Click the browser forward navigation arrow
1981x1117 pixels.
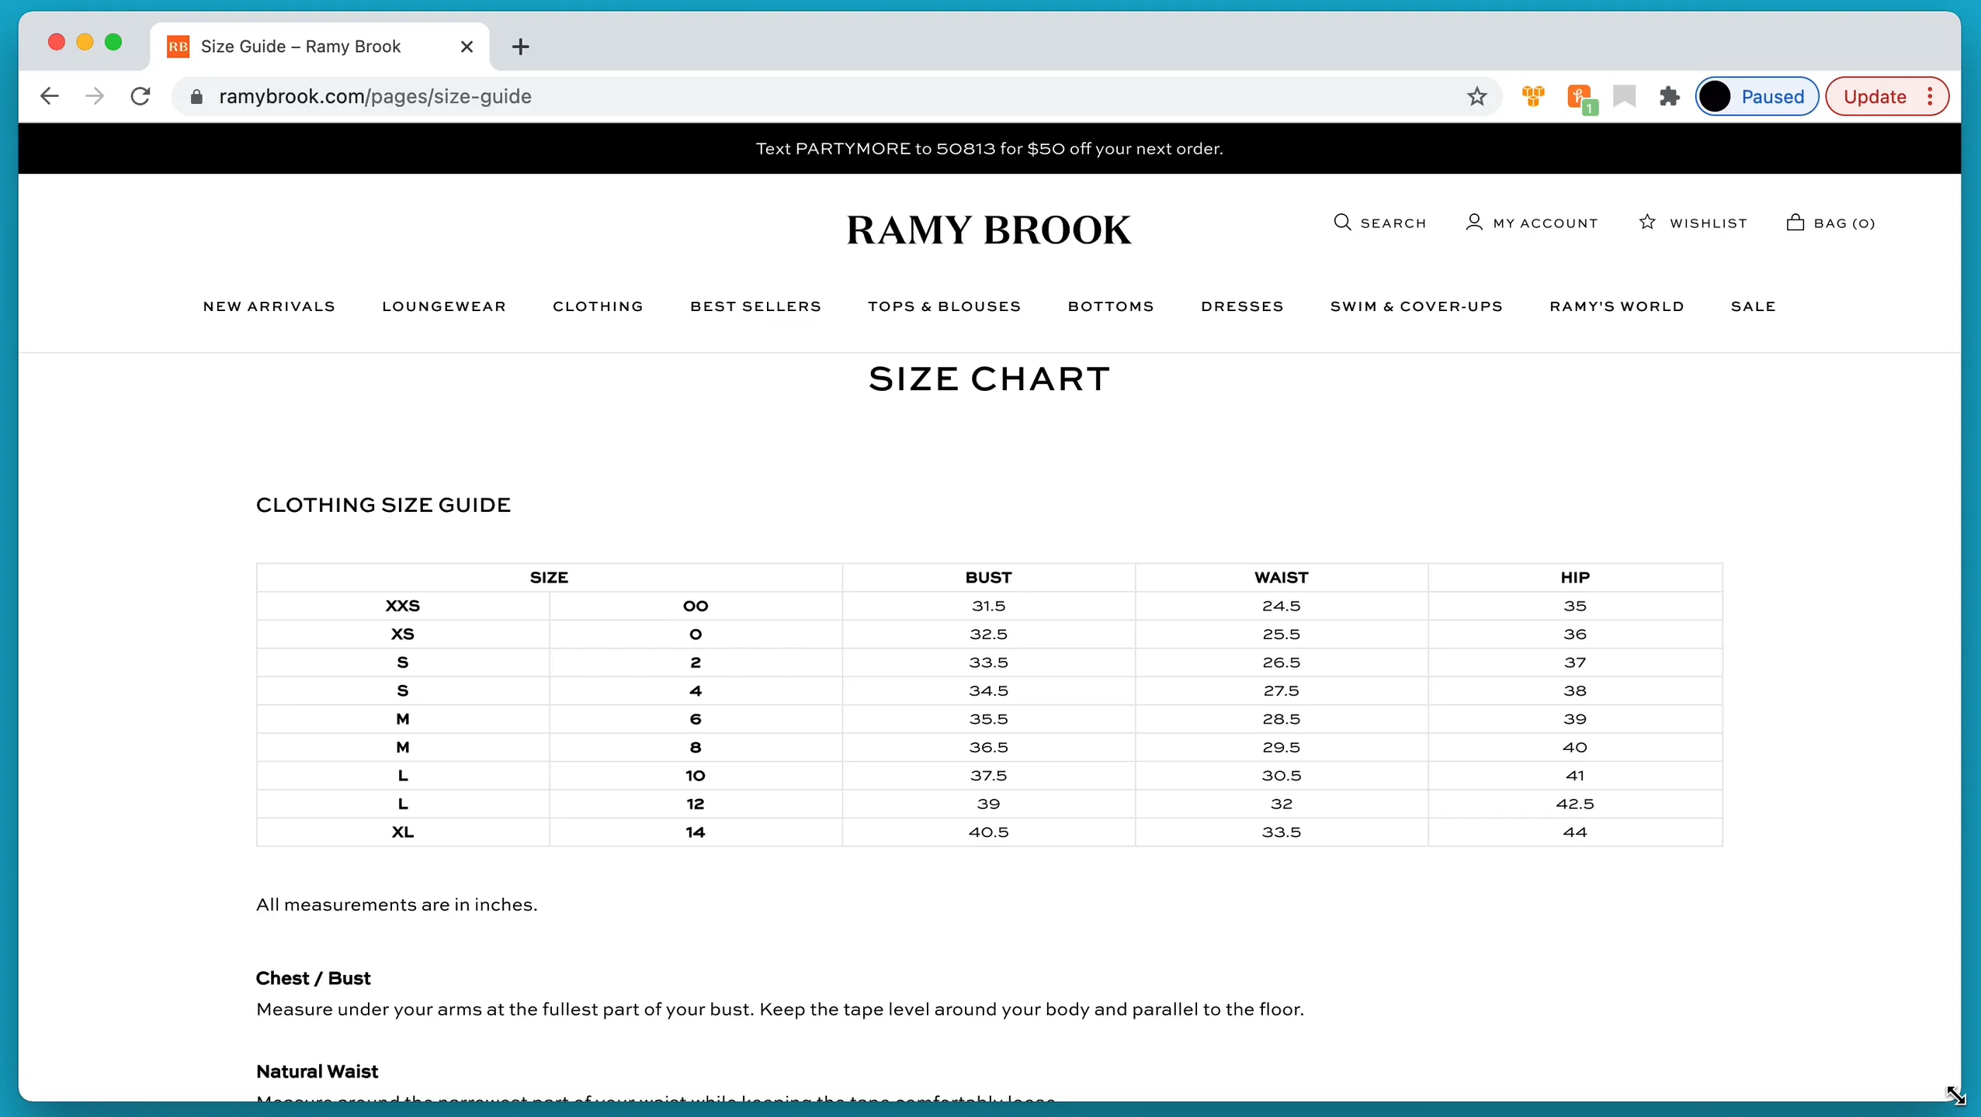pos(95,96)
